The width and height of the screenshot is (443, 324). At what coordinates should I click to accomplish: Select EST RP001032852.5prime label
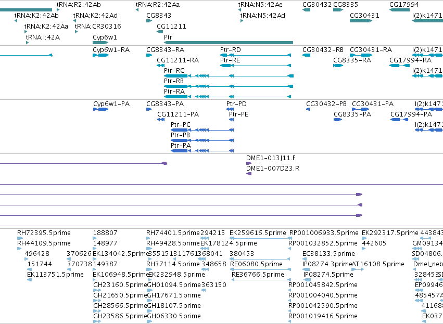(x=323, y=243)
